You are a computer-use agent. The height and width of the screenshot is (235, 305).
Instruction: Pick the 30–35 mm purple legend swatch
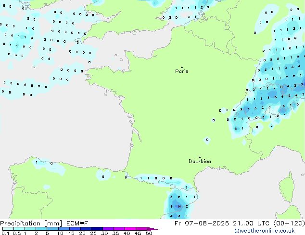click(x=108, y=229)
